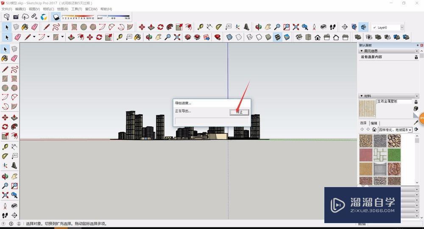Image resolution: width=424 pixels, height=229 pixels.
Task: Click the current material preview thumbnail
Action: (367, 108)
